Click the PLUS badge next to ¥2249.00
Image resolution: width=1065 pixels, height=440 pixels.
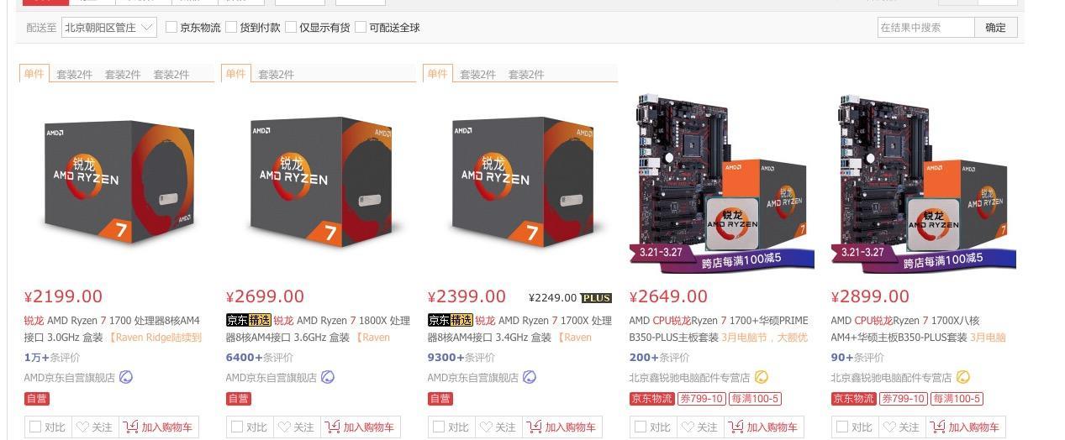596,298
